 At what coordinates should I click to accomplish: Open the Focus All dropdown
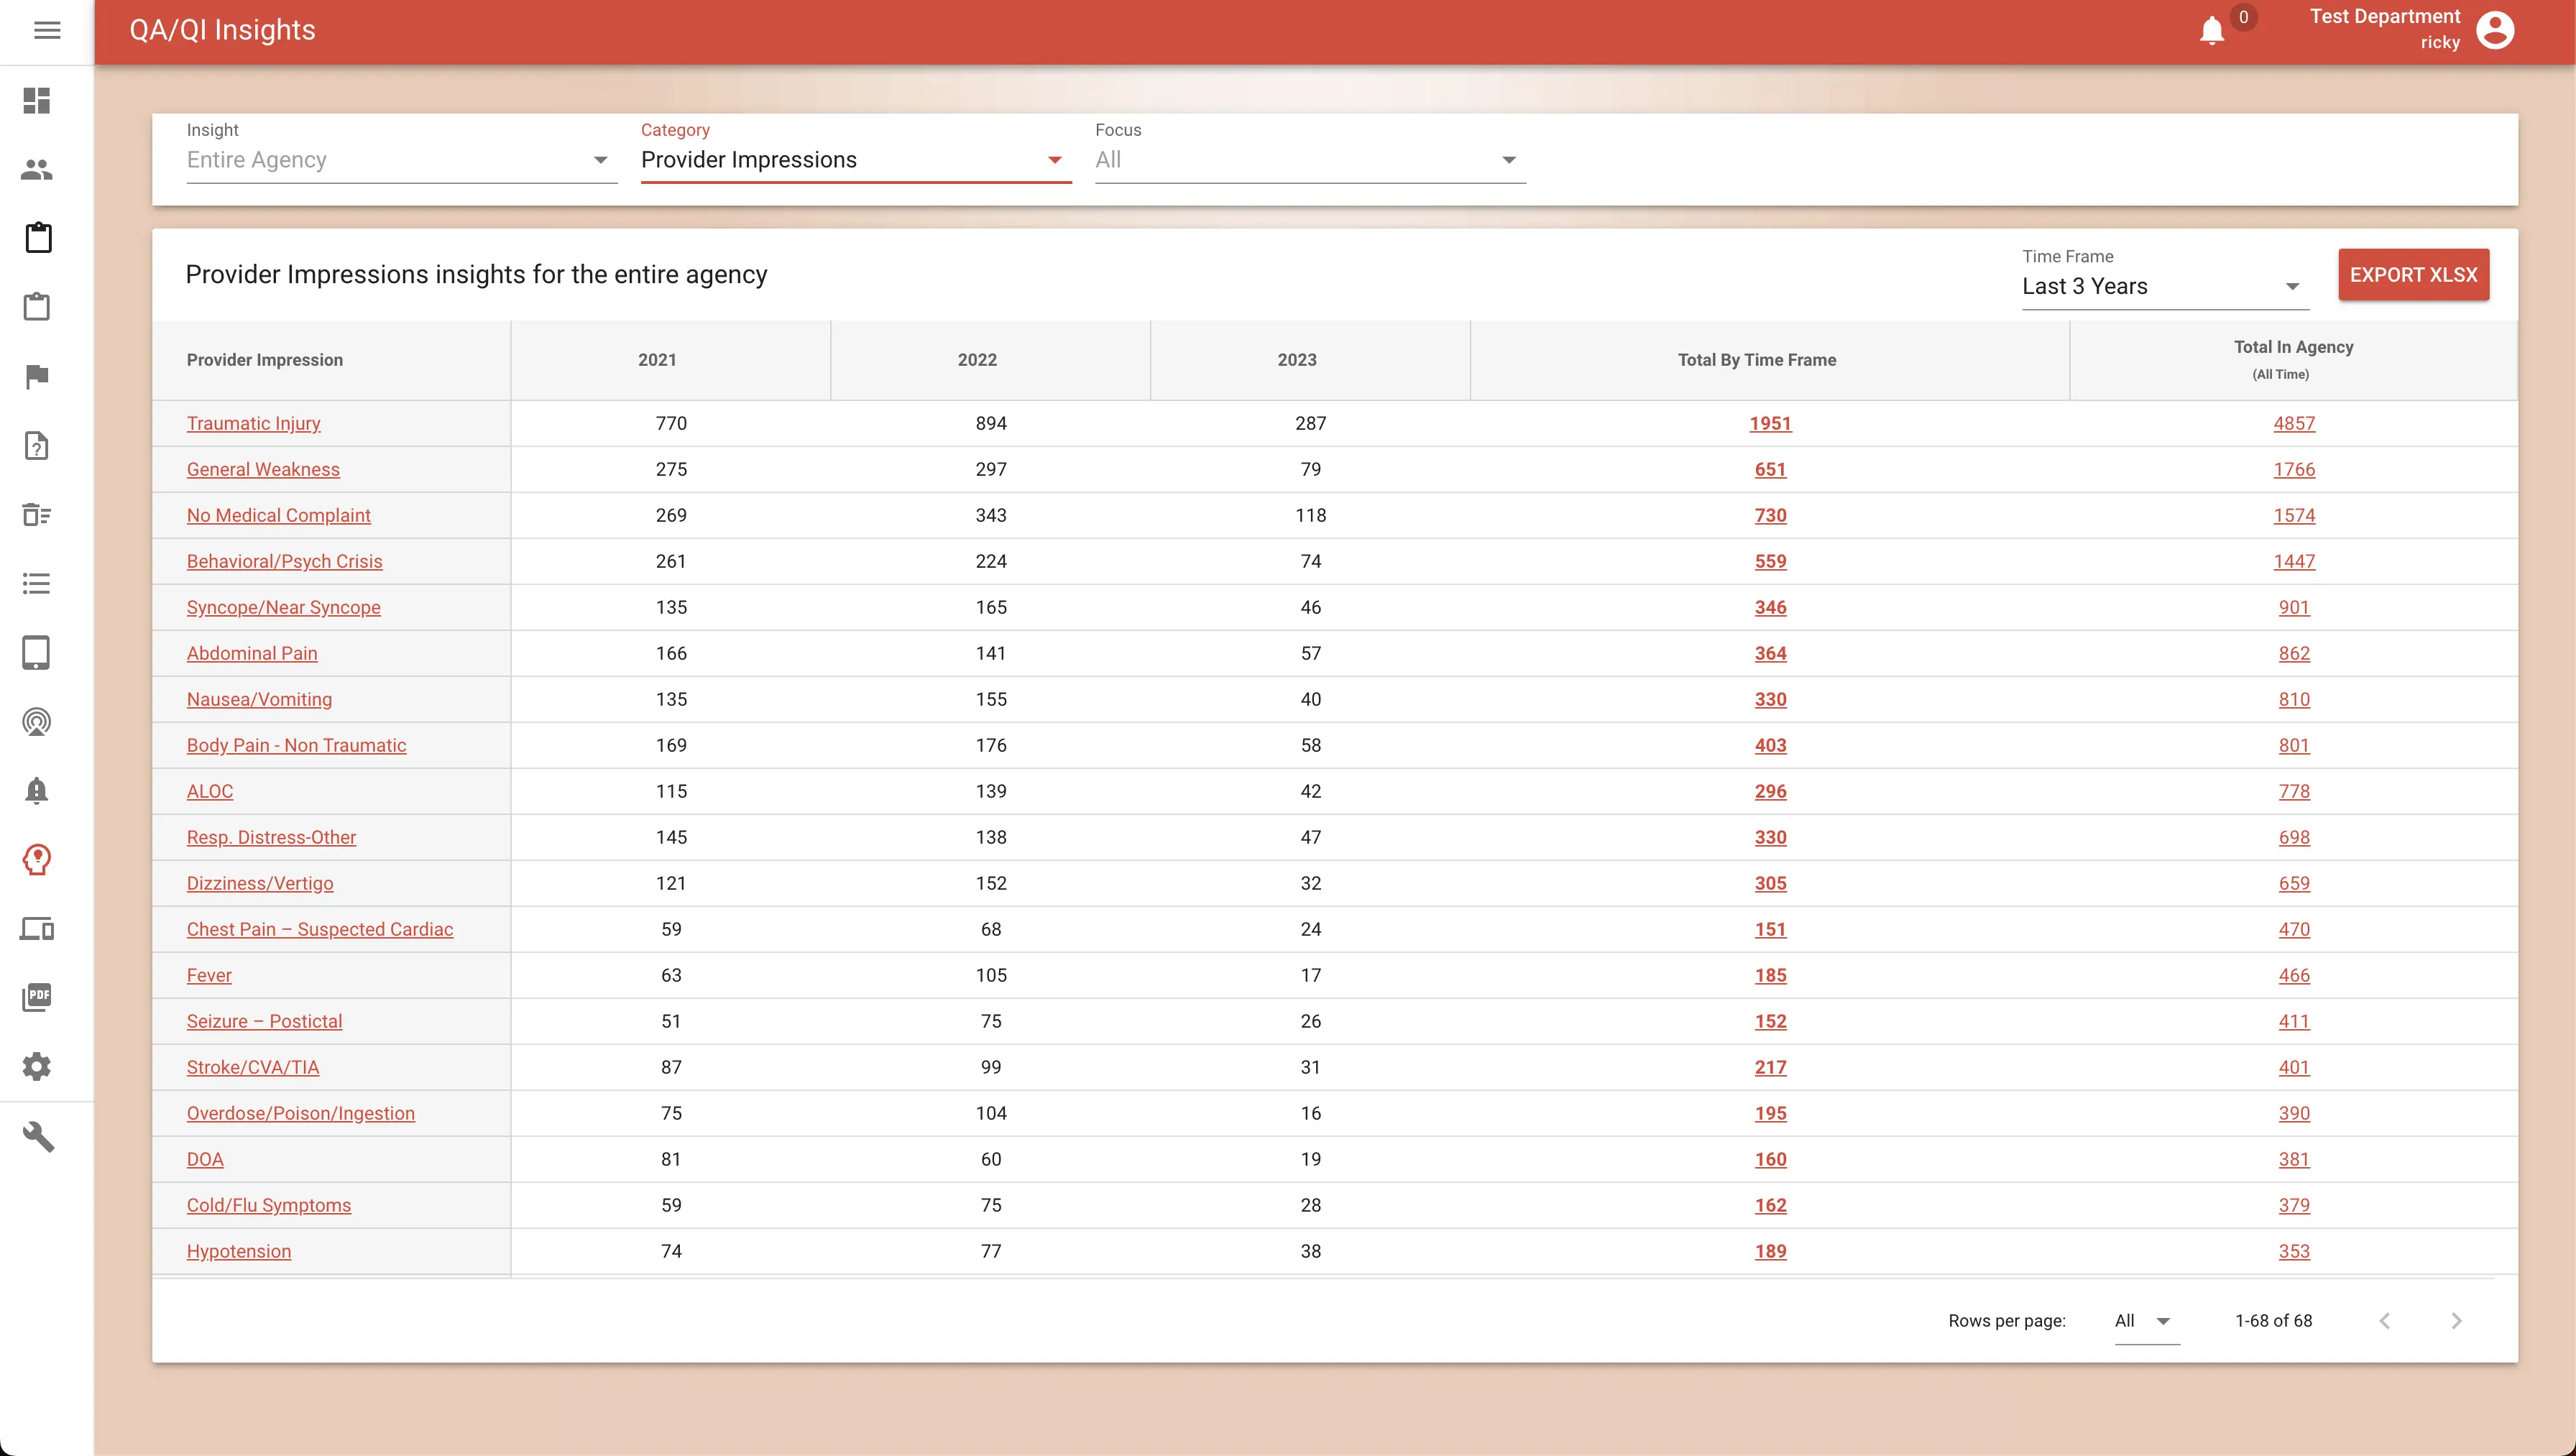[1310, 160]
